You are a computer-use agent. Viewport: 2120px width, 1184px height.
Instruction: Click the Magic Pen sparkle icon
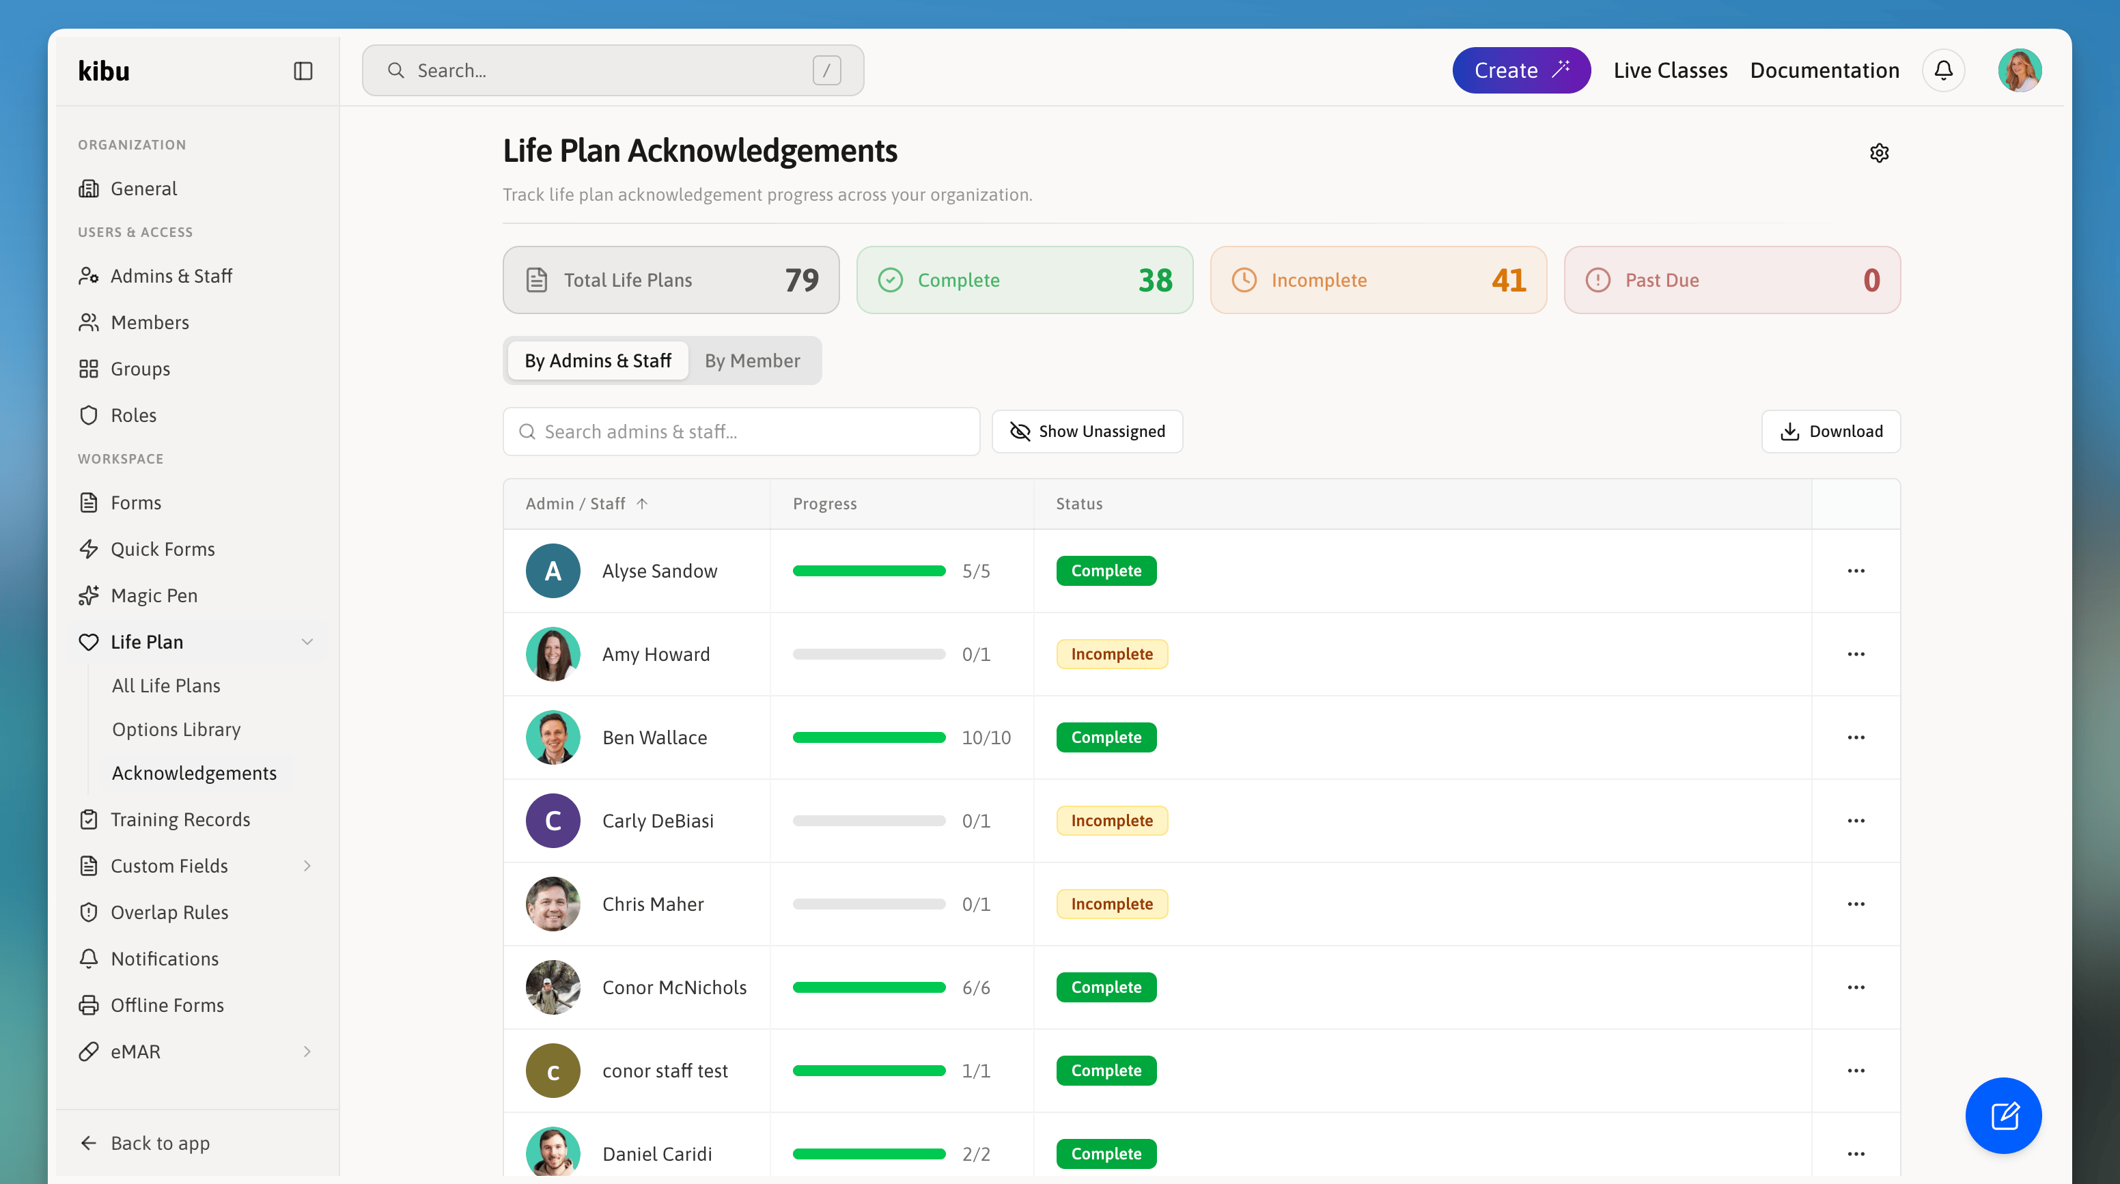pyautogui.click(x=89, y=595)
